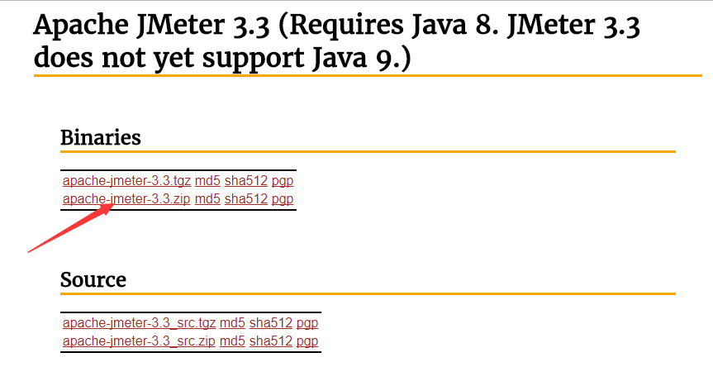Open sha512 checksum for binary zip
Viewport: 713px width, 386px height.
246,199
